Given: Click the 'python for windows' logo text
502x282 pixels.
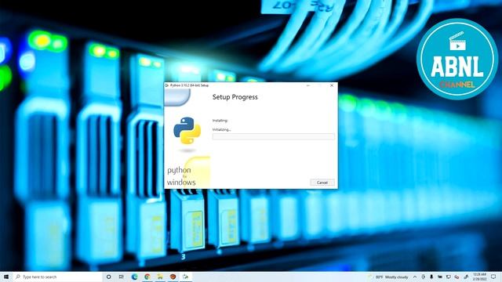Looking at the screenshot, I should coord(181,175).
